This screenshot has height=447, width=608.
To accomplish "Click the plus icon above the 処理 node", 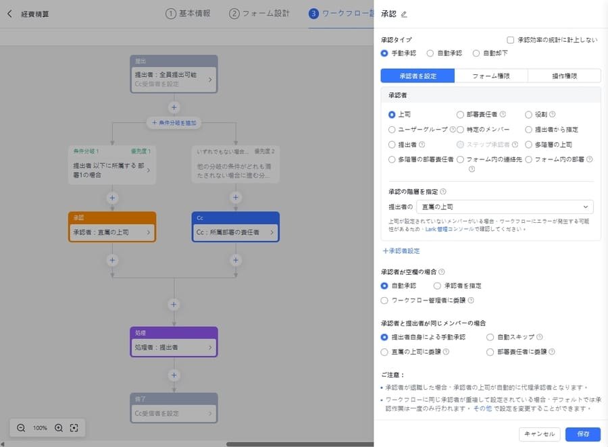I will point(174,304).
